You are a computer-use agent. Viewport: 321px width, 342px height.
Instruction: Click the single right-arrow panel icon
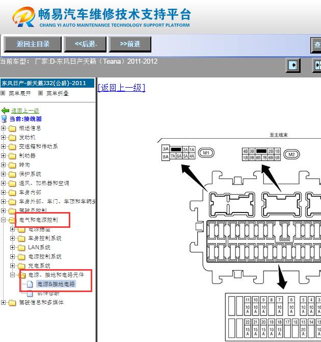click(293, 65)
